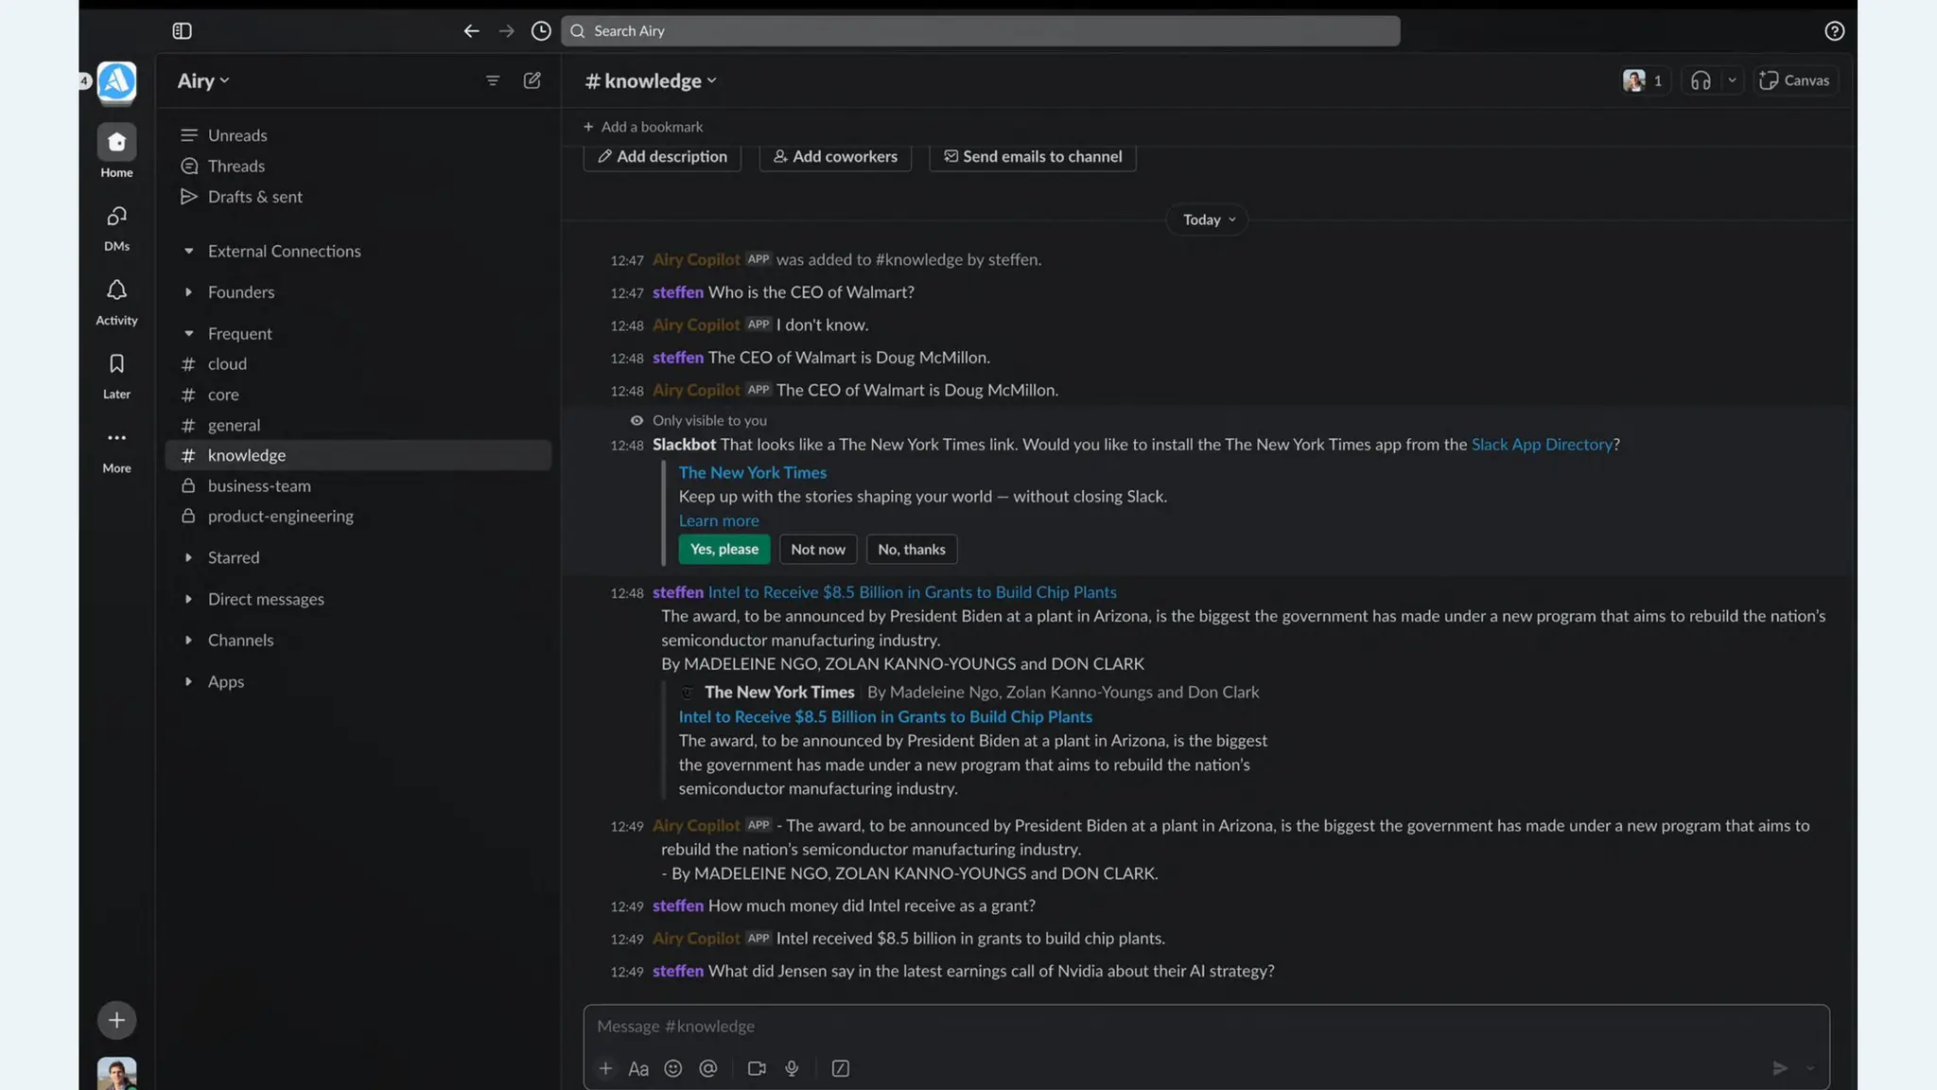
Task: Open the Today date dropdown
Action: coord(1208,220)
